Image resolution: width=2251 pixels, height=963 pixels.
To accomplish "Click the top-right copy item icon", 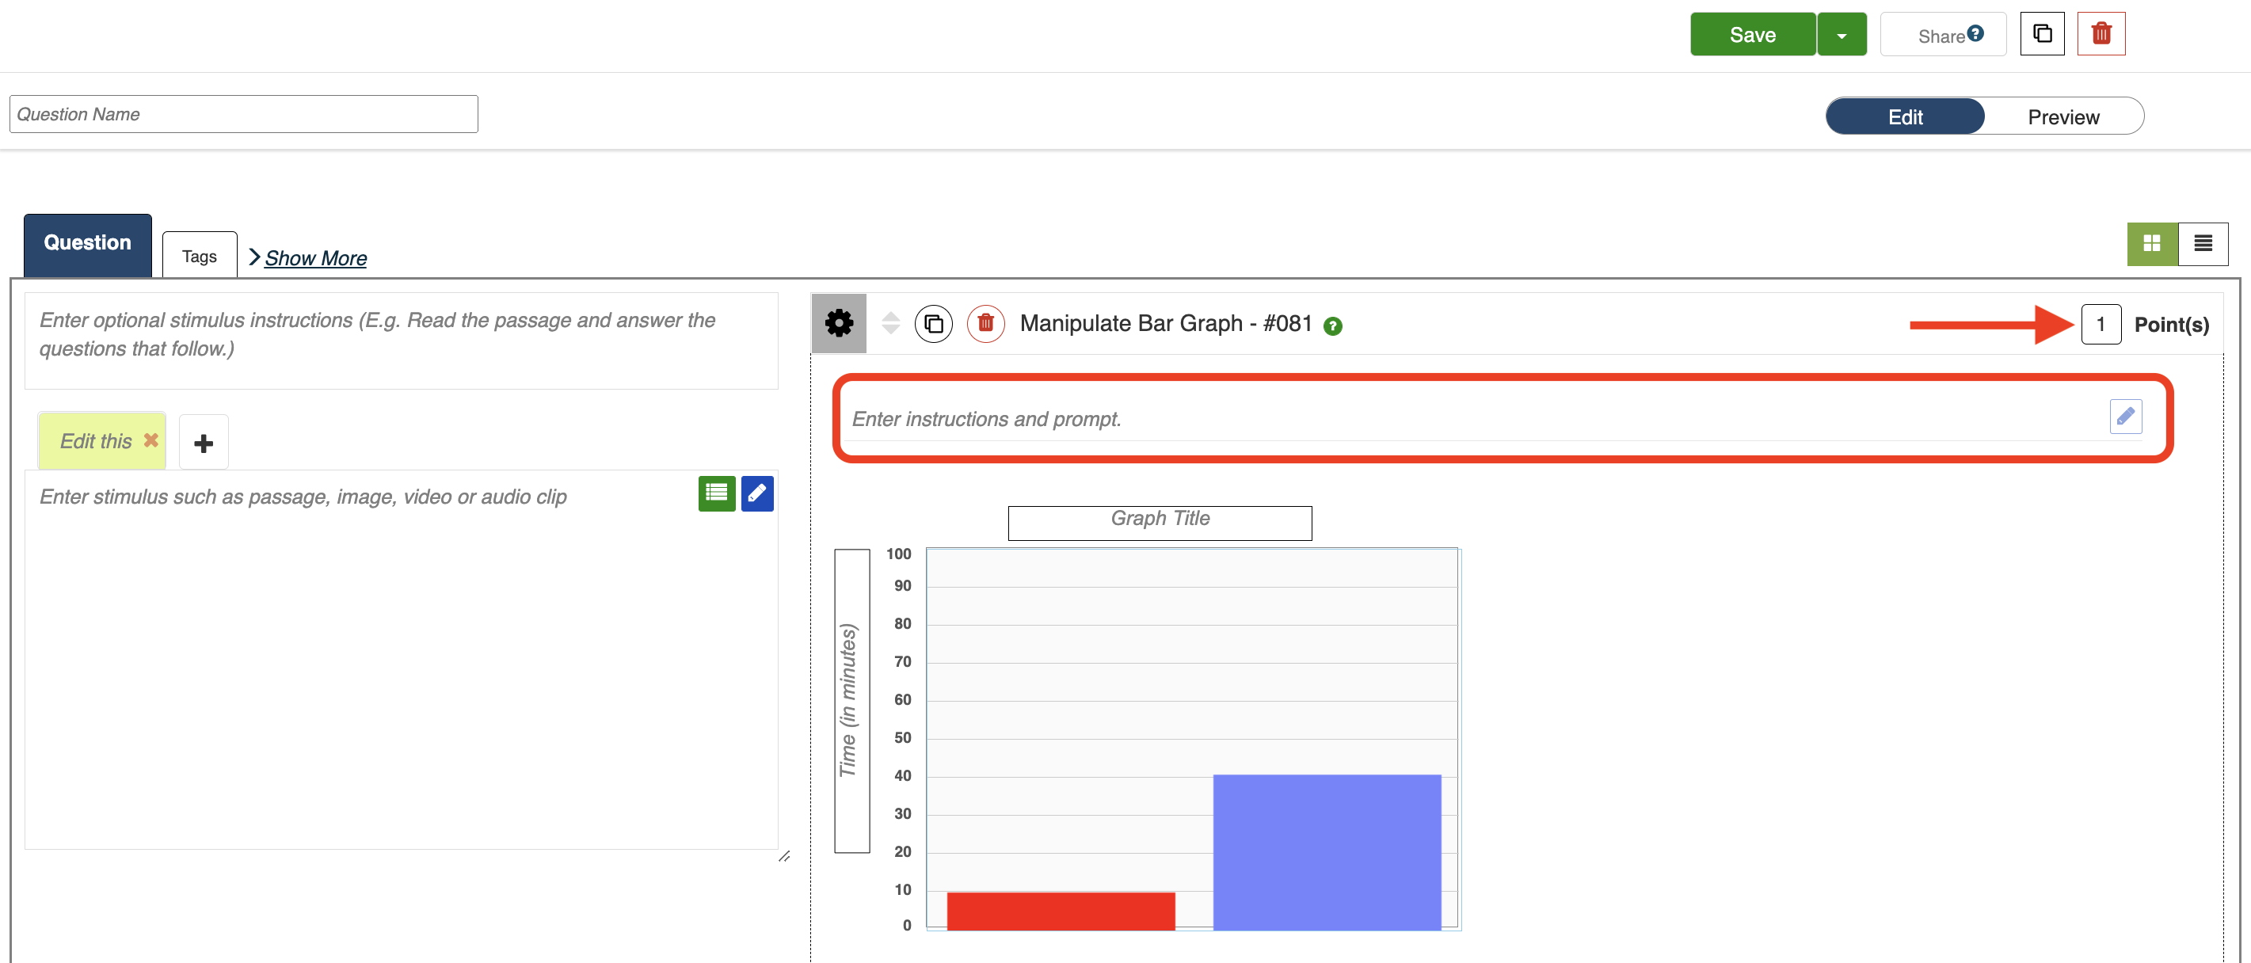I will click(x=2041, y=34).
